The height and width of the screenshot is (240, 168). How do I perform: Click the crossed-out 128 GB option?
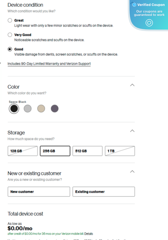click(22, 151)
